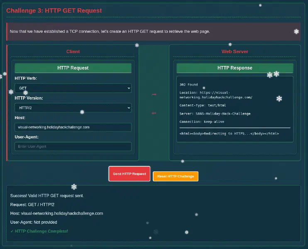Open the HTTP Verb dropdown showing GET
The width and height of the screenshot is (308, 249).
coord(73,88)
